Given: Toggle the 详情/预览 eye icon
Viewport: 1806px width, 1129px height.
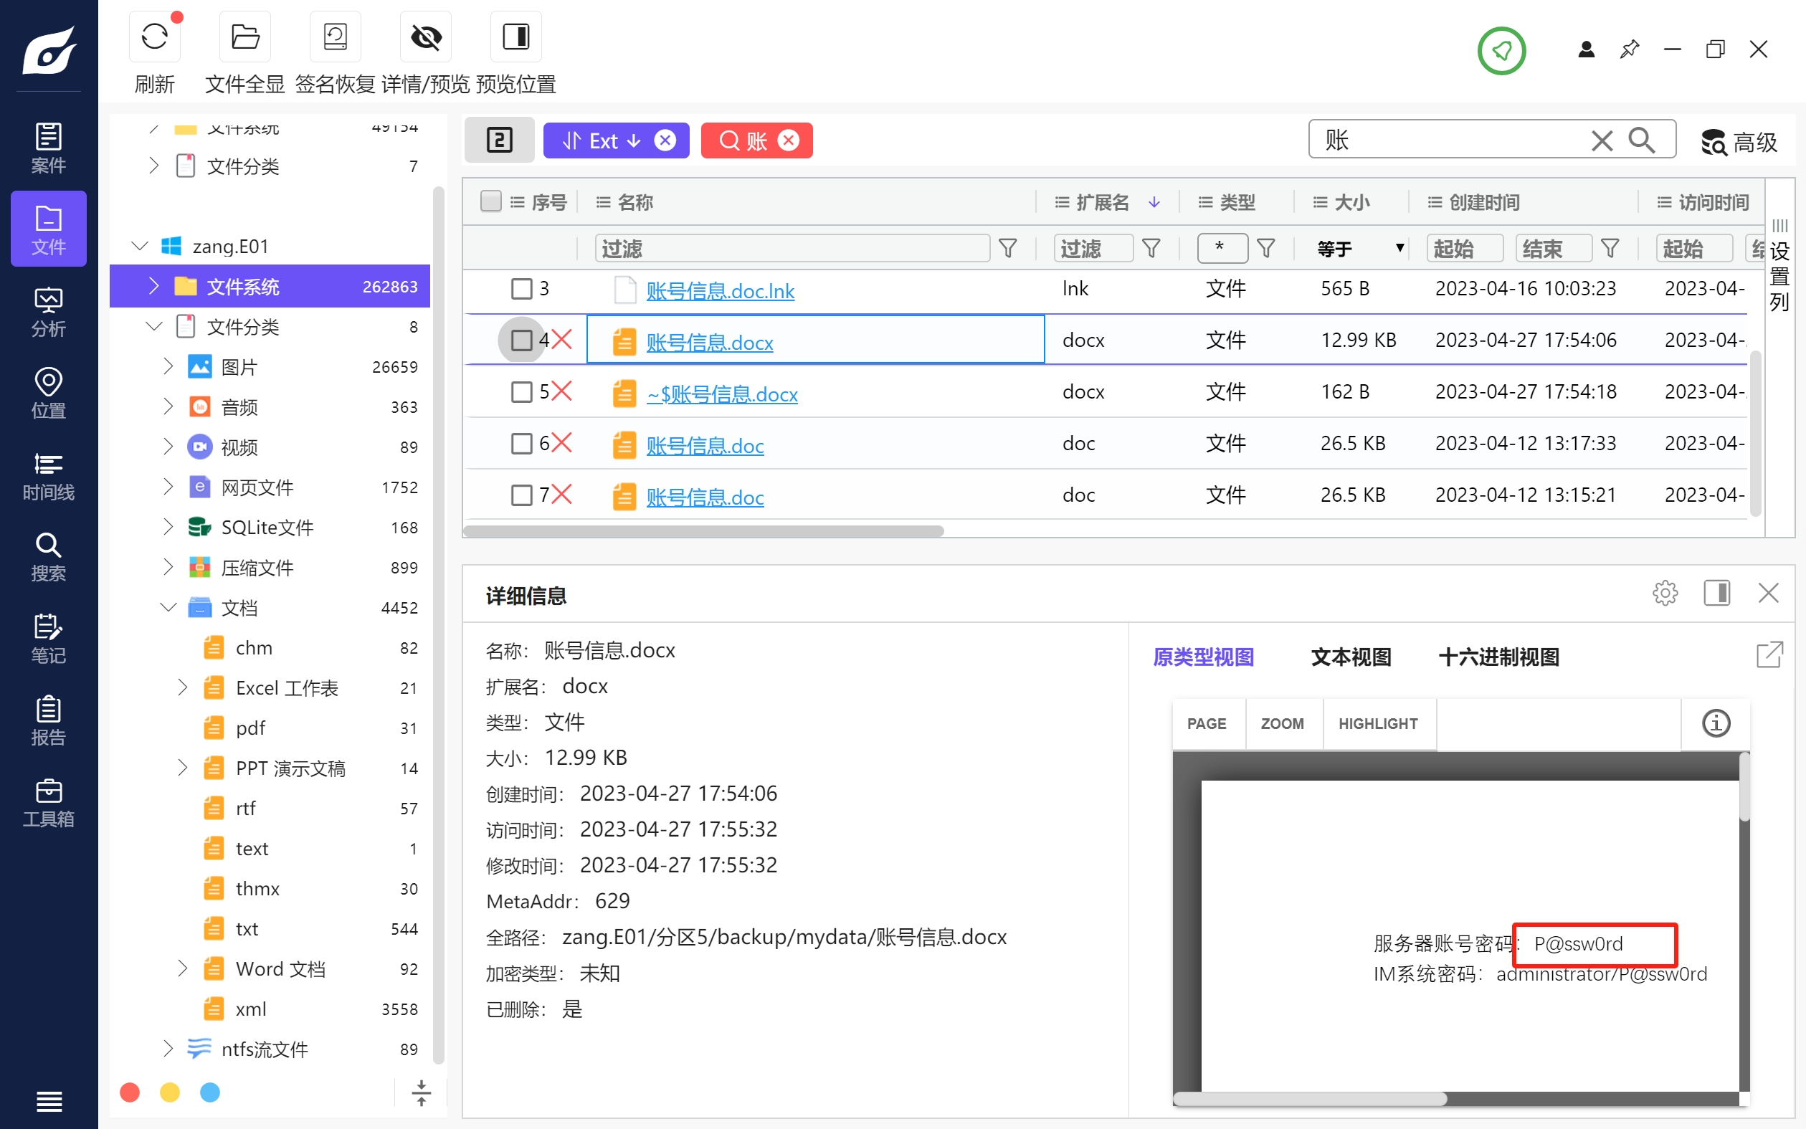Looking at the screenshot, I should [x=426, y=37].
